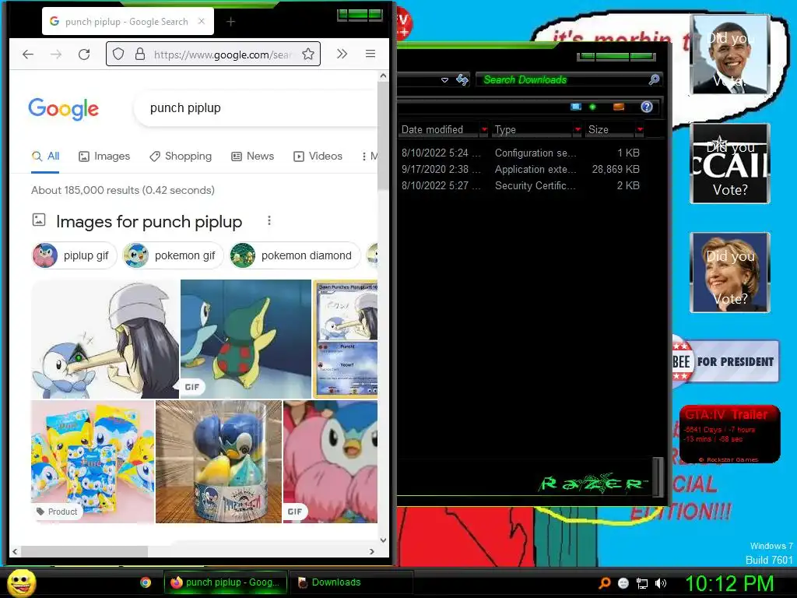797x598 pixels.
Task: Open the Piplup snack packs Product thumbnail
Action: 93,462
